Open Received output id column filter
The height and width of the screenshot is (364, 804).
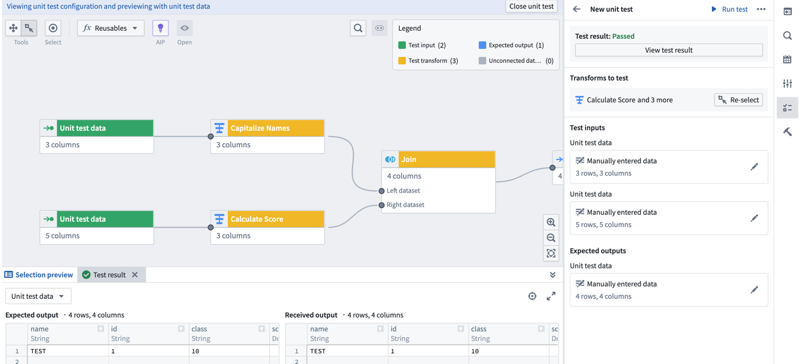click(461, 329)
